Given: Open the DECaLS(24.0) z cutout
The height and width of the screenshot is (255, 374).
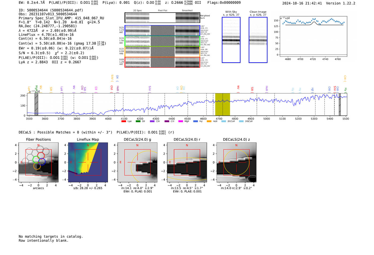Looking at the screenshot, I should pos(236,162).
